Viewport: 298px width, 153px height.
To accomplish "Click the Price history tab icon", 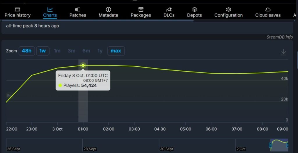I will [17, 10].
